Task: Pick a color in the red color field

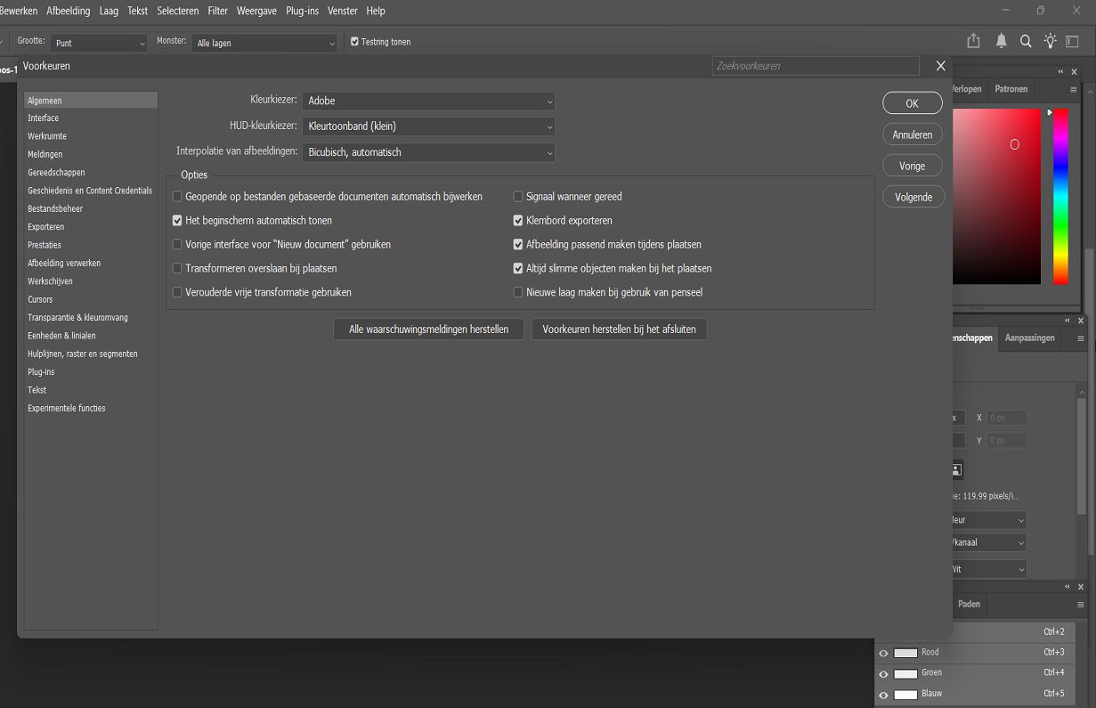Action: pyautogui.click(x=996, y=196)
